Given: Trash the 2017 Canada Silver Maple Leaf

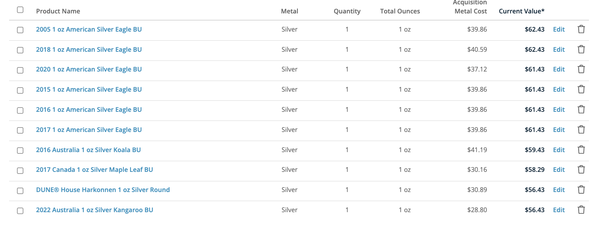Looking at the screenshot, I should click(581, 169).
